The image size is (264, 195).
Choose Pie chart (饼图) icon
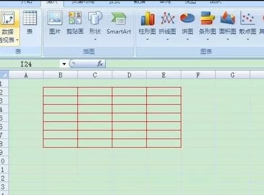coord(187,18)
